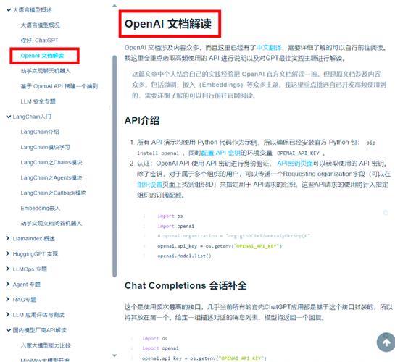Open Embedding嵌入 in the sidebar
The width and height of the screenshot is (395, 362).
click(x=41, y=208)
